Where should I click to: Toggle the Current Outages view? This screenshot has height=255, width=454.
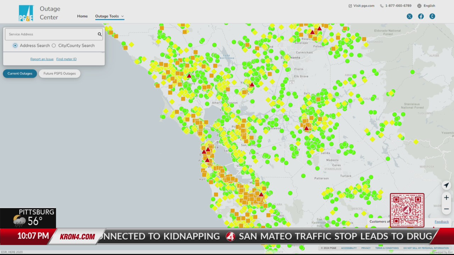click(x=20, y=73)
